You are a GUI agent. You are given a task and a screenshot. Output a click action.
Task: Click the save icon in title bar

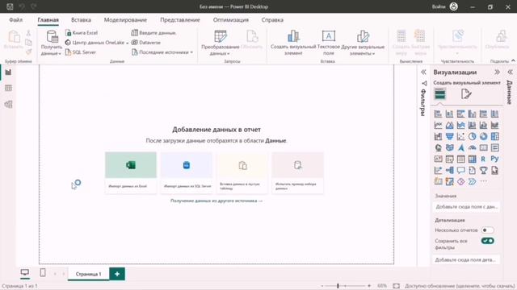(x=10, y=6)
